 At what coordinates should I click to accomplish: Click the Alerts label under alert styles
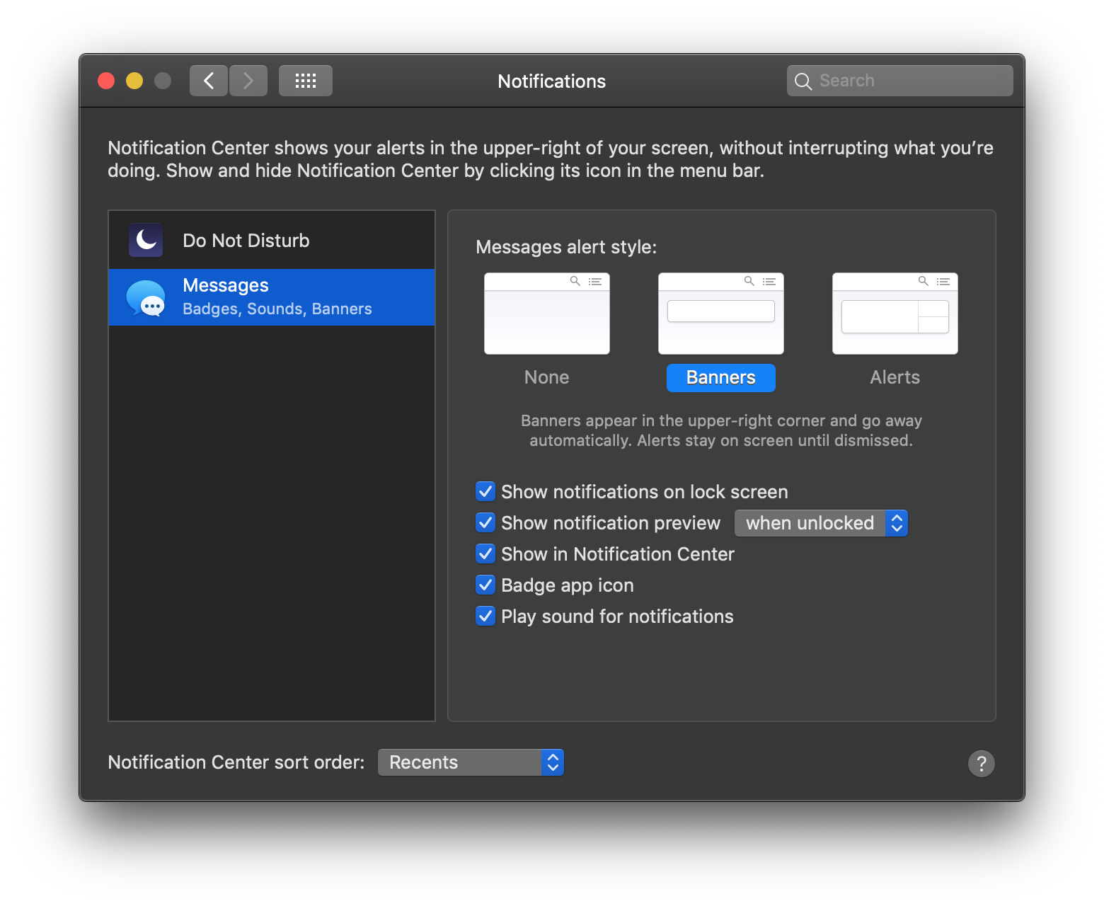coord(895,378)
